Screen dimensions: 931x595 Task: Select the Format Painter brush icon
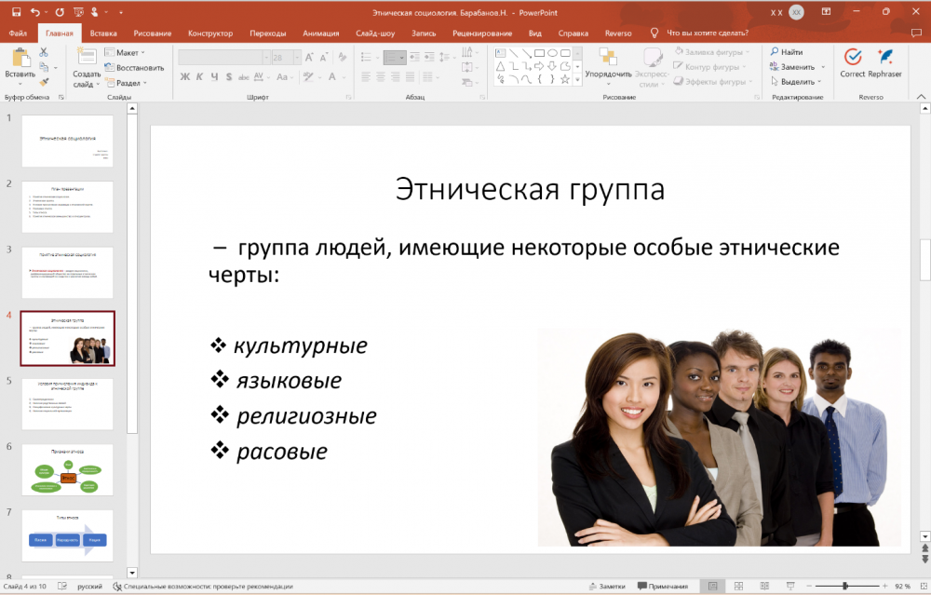tap(43, 83)
